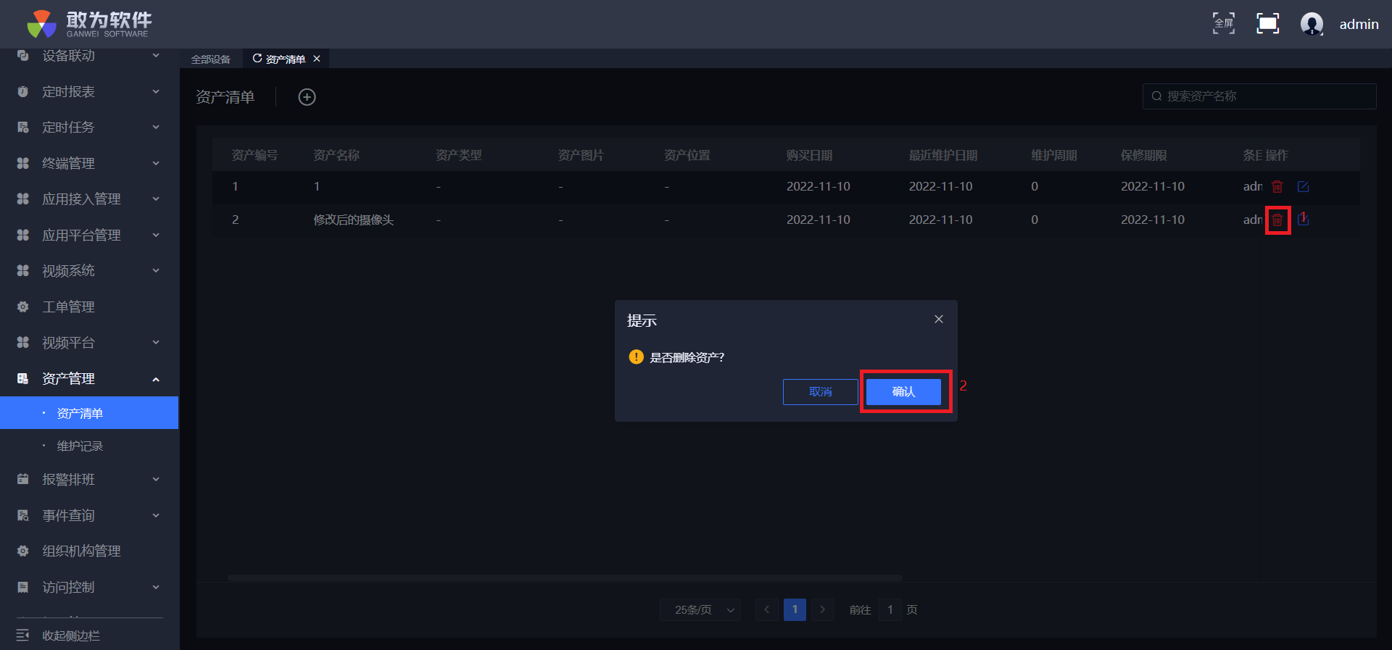
Task: Expand the 应用接入管理 sidebar menu
Action: click(89, 199)
